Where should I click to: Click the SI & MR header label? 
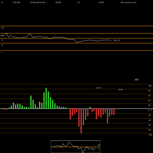pos(16,2)
